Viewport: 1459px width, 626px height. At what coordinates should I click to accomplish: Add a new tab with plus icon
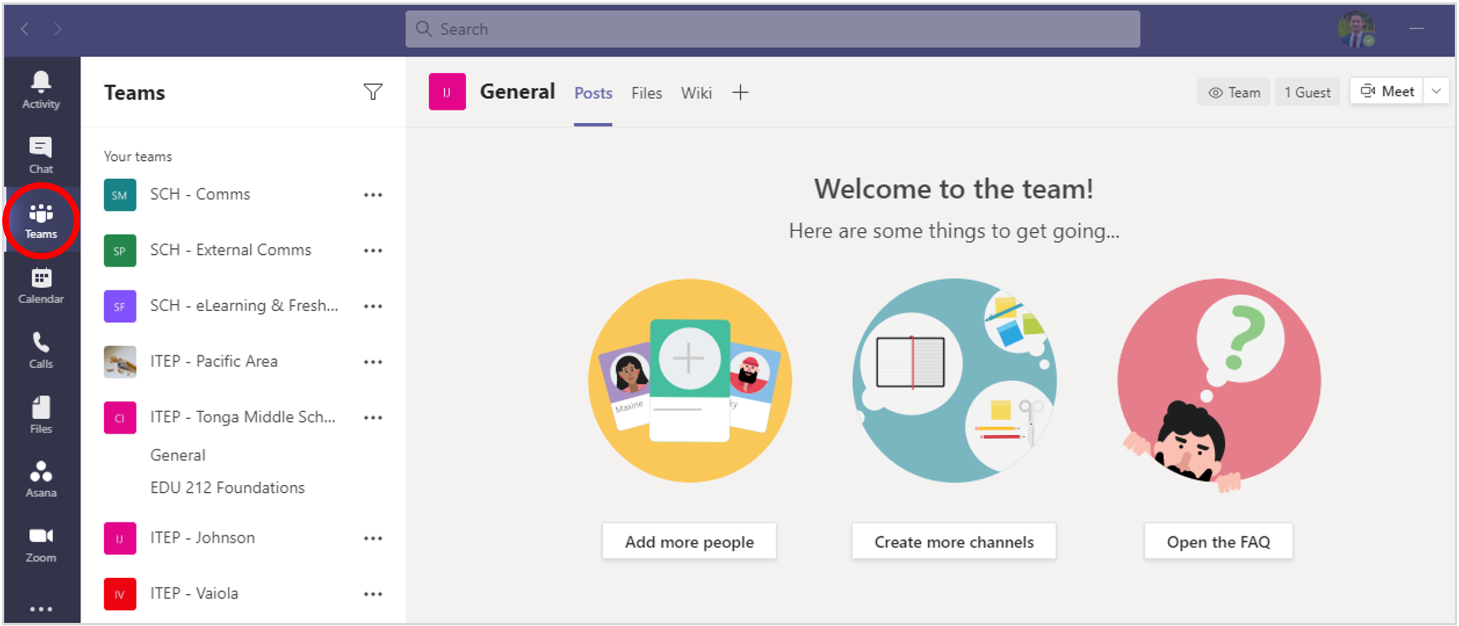[740, 92]
